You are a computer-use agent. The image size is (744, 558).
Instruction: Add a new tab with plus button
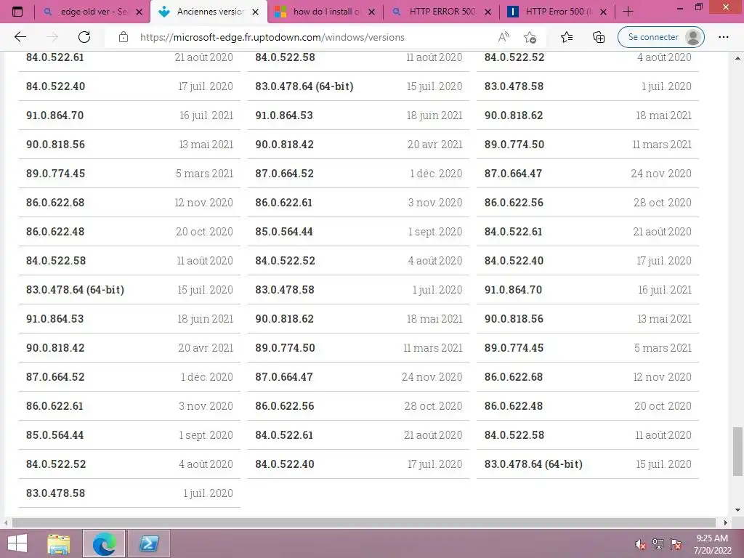point(628,12)
